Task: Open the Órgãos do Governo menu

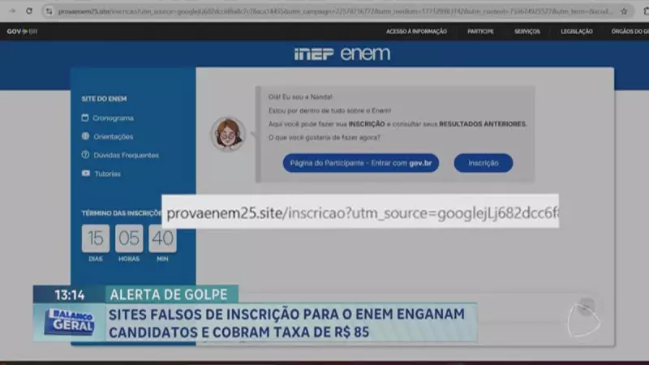Action: click(630, 32)
